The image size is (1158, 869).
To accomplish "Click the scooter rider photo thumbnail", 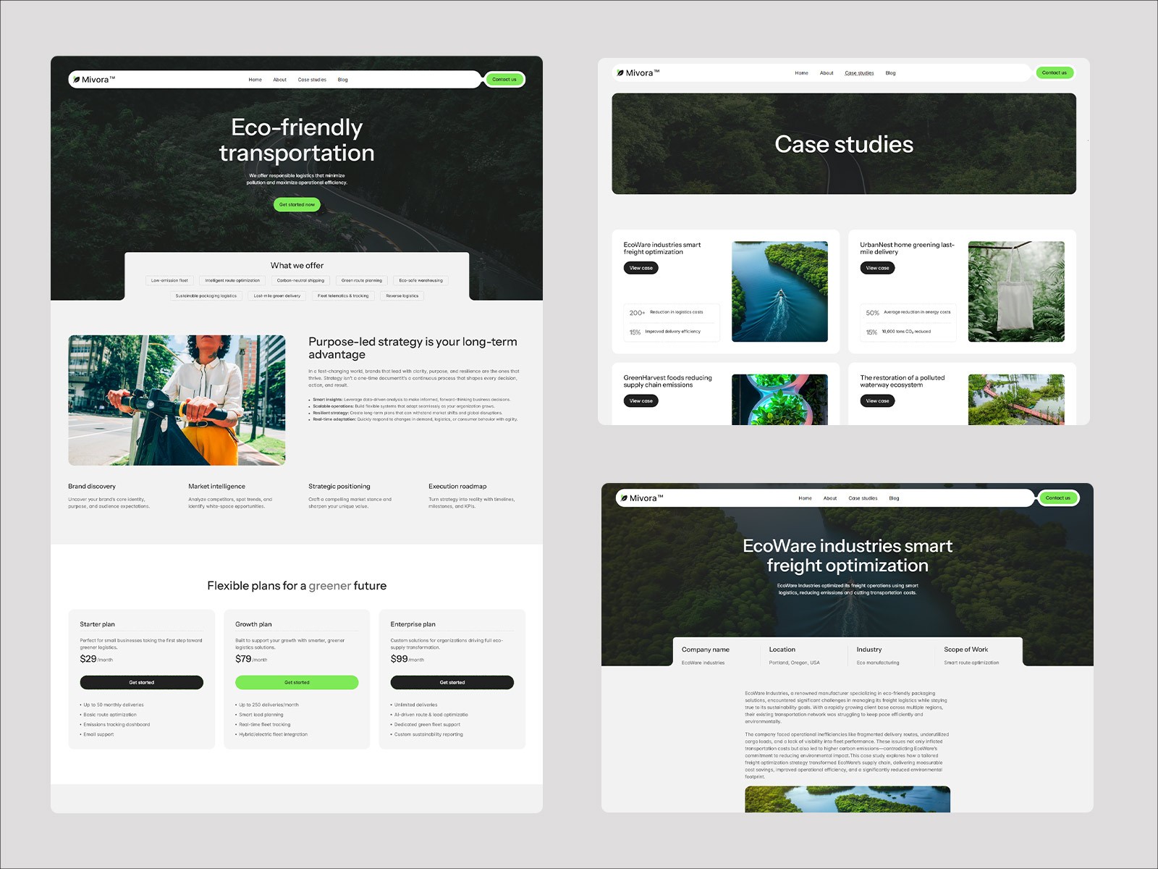I will click(x=177, y=400).
